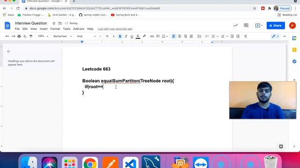Open the activity dashboard trend icon
The width and height of the screenshot is (300, 168).
pos(235,25)
